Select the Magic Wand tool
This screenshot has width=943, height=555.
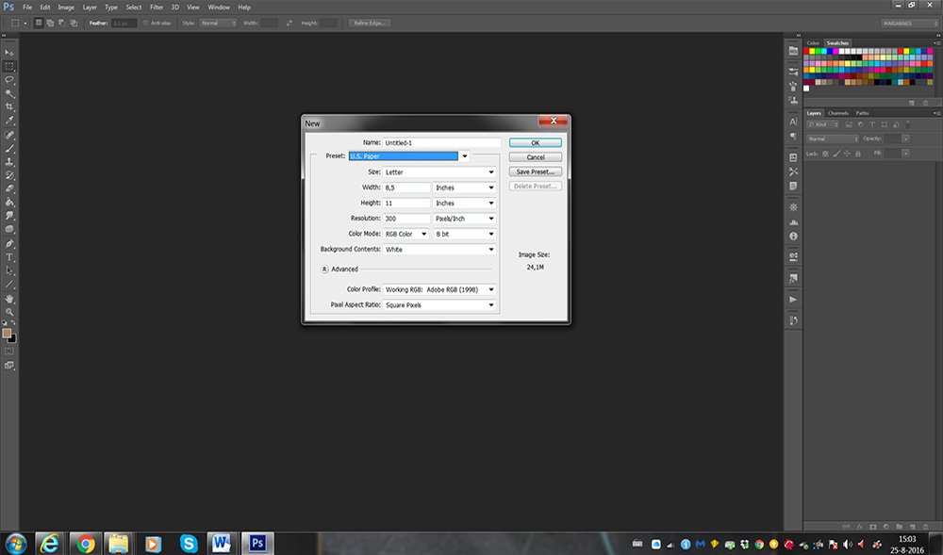[9, 93]
